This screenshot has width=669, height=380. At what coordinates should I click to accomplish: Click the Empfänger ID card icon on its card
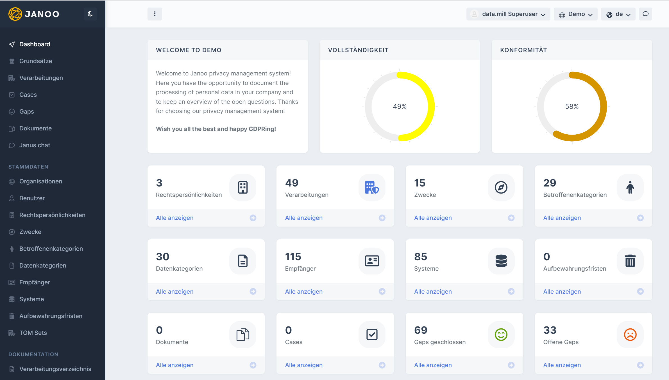coord(372,261)
